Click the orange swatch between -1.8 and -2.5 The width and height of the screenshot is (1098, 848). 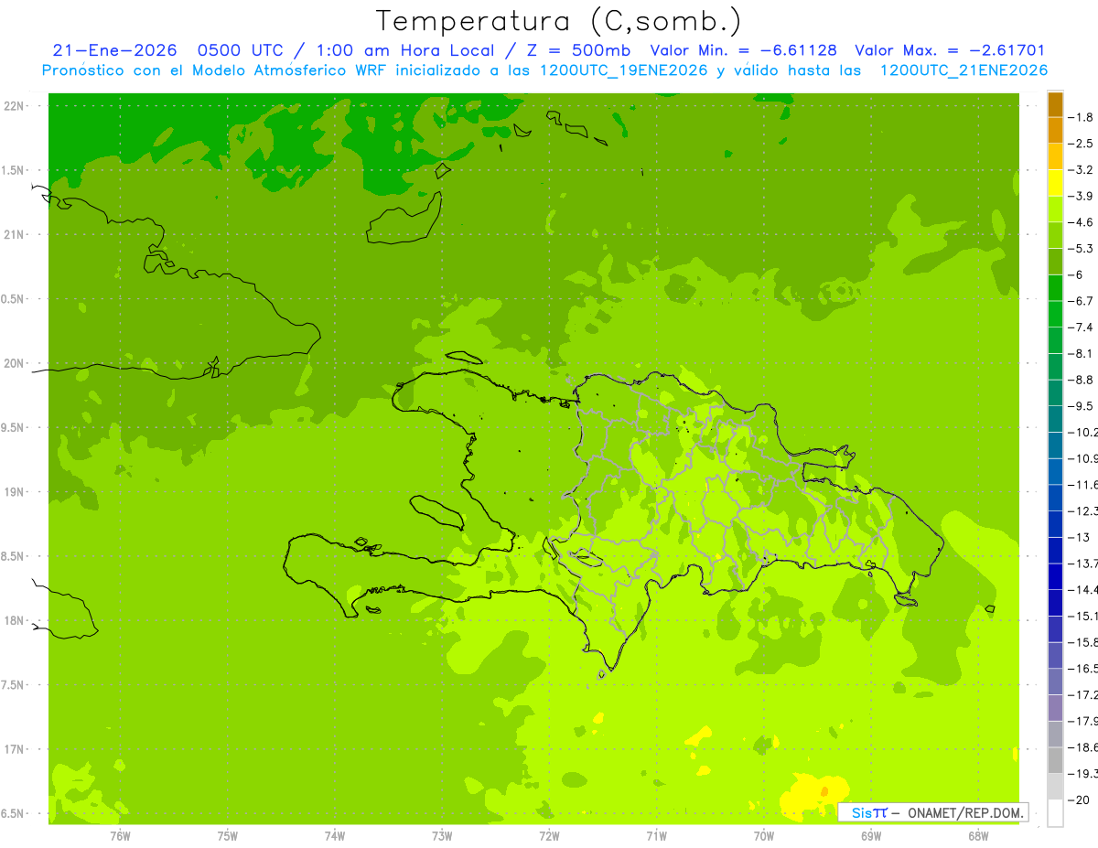[x=1055, y=130]
